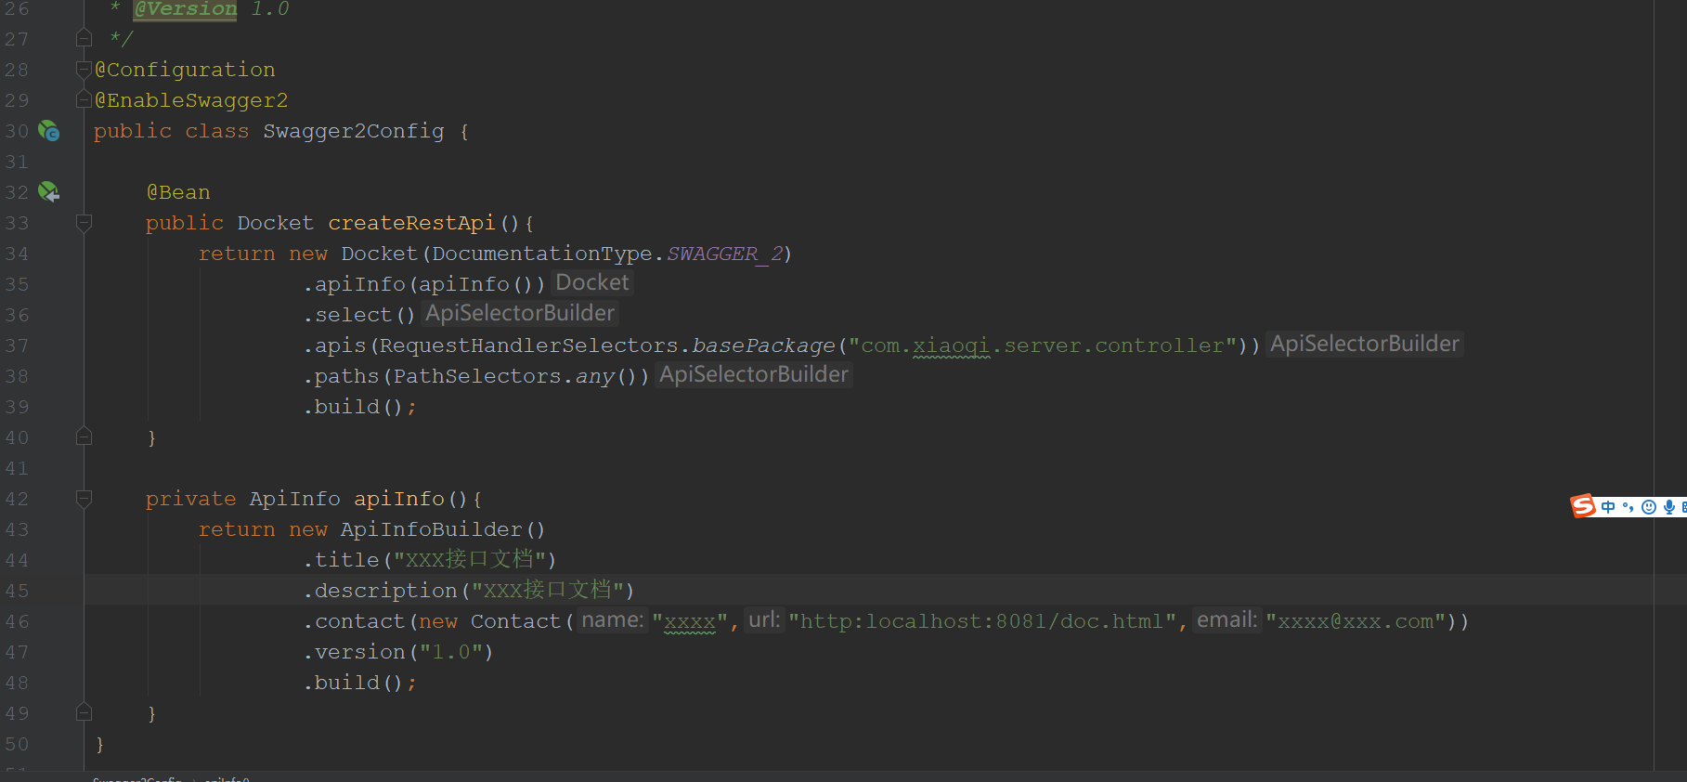Start voice input using the IME microphone icon

[1669, 507]
